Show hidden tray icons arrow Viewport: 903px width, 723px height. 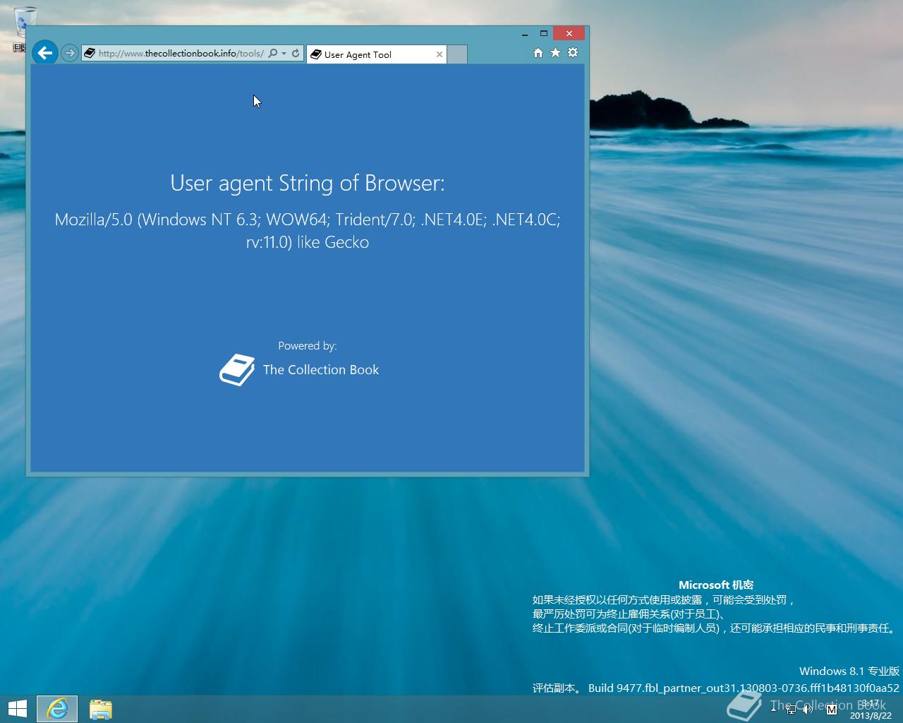tap(775, 708)
